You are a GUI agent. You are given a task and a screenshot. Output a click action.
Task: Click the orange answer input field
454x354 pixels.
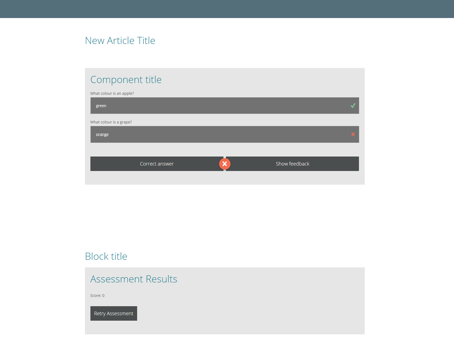point(225,134)
